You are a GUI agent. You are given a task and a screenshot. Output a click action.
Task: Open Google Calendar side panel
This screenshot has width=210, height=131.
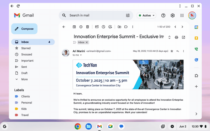tap(196, 27)
